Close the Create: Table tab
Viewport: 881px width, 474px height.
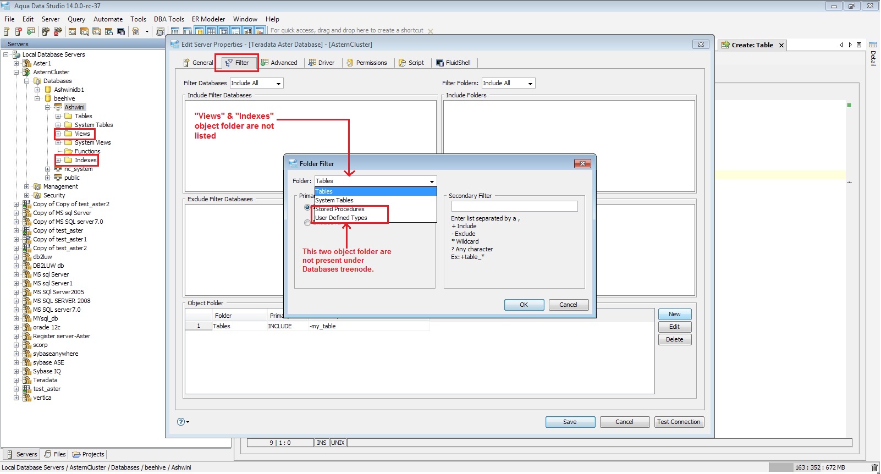point(781,45)
